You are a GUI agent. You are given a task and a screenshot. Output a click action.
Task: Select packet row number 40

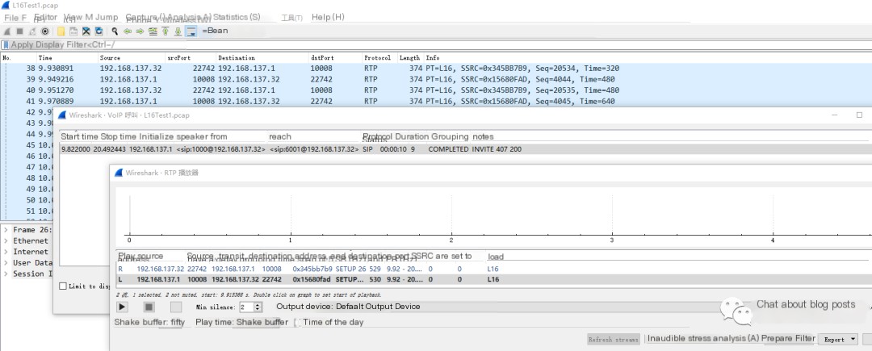tap(436, 90)
